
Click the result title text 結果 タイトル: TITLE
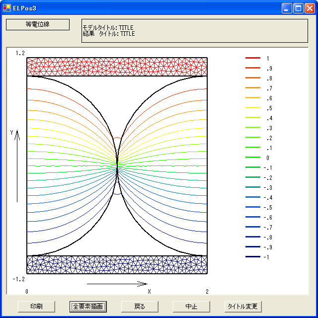tap(109, 33)
